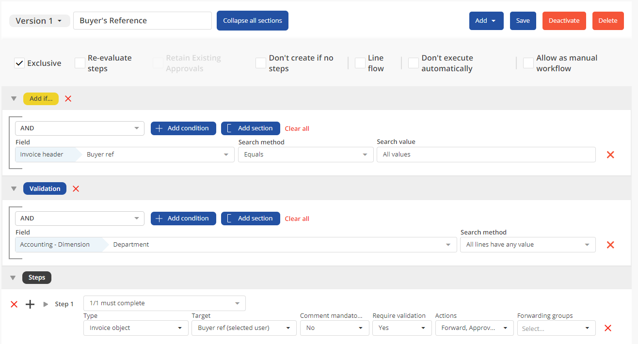Image resolution: width=638 pixels, height=344 pixels.
Task: Click the Buyer's Reference name field
Action: [142, 21]
